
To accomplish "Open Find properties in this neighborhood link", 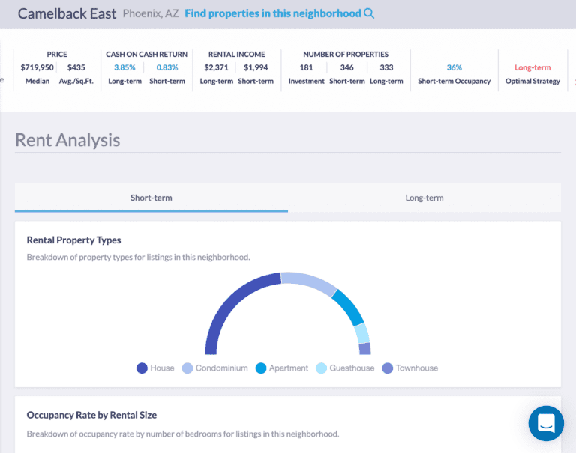I will tap(273, 13).
